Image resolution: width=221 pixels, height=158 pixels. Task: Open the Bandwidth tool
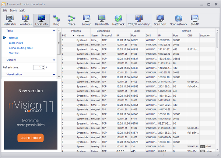tap(102, 20)
